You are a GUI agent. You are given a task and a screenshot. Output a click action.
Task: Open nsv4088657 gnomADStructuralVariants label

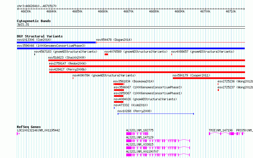(202, 52)
